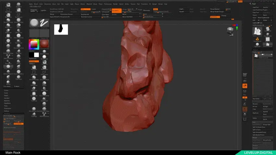Toggle subtool visibility eye icon
276x155 pixels.
(271, 54)
